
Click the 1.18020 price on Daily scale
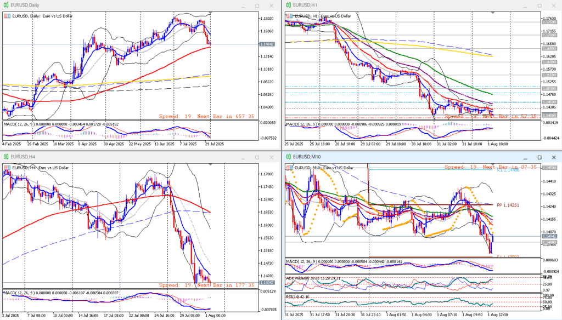coord(267,19)
